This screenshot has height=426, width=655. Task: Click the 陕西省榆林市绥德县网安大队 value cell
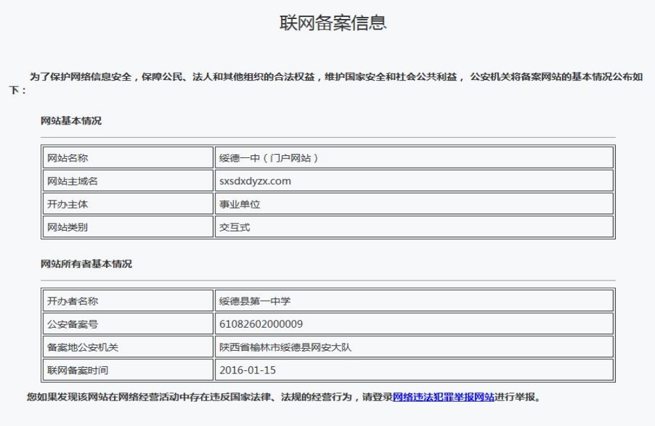[414, 347]
